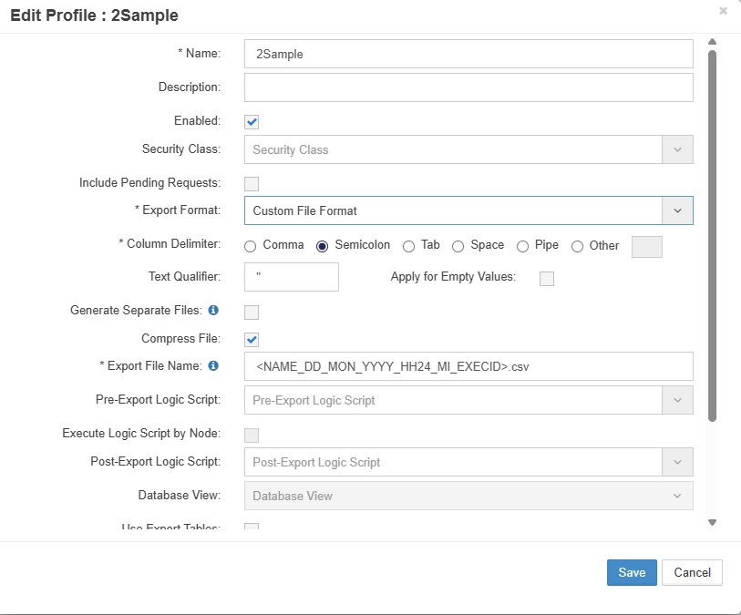Disable the Enabled checkbox

[x=250, y=119]
